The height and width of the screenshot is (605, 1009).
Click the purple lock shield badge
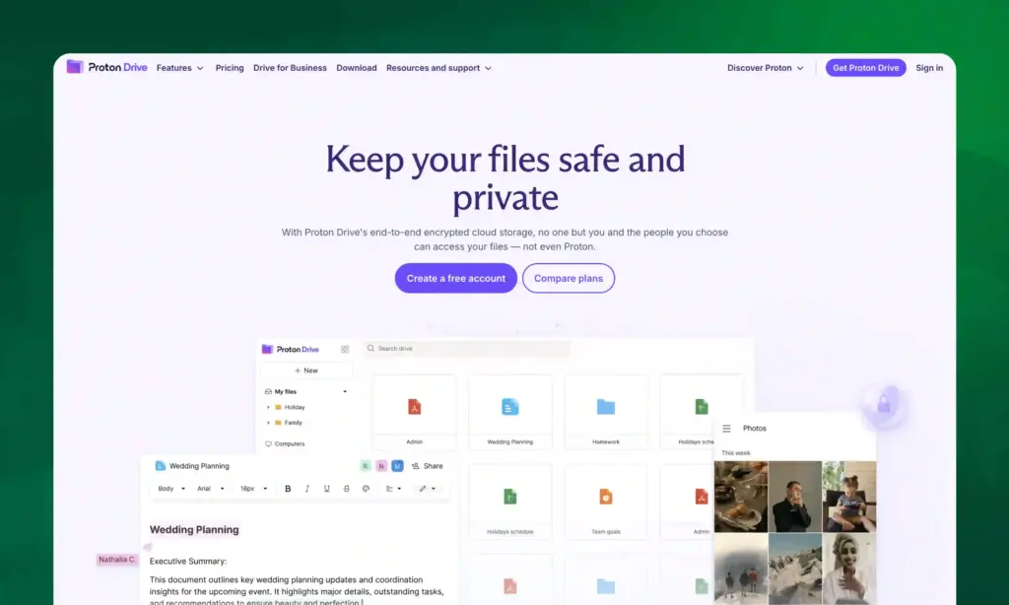[x=884, y=406]
